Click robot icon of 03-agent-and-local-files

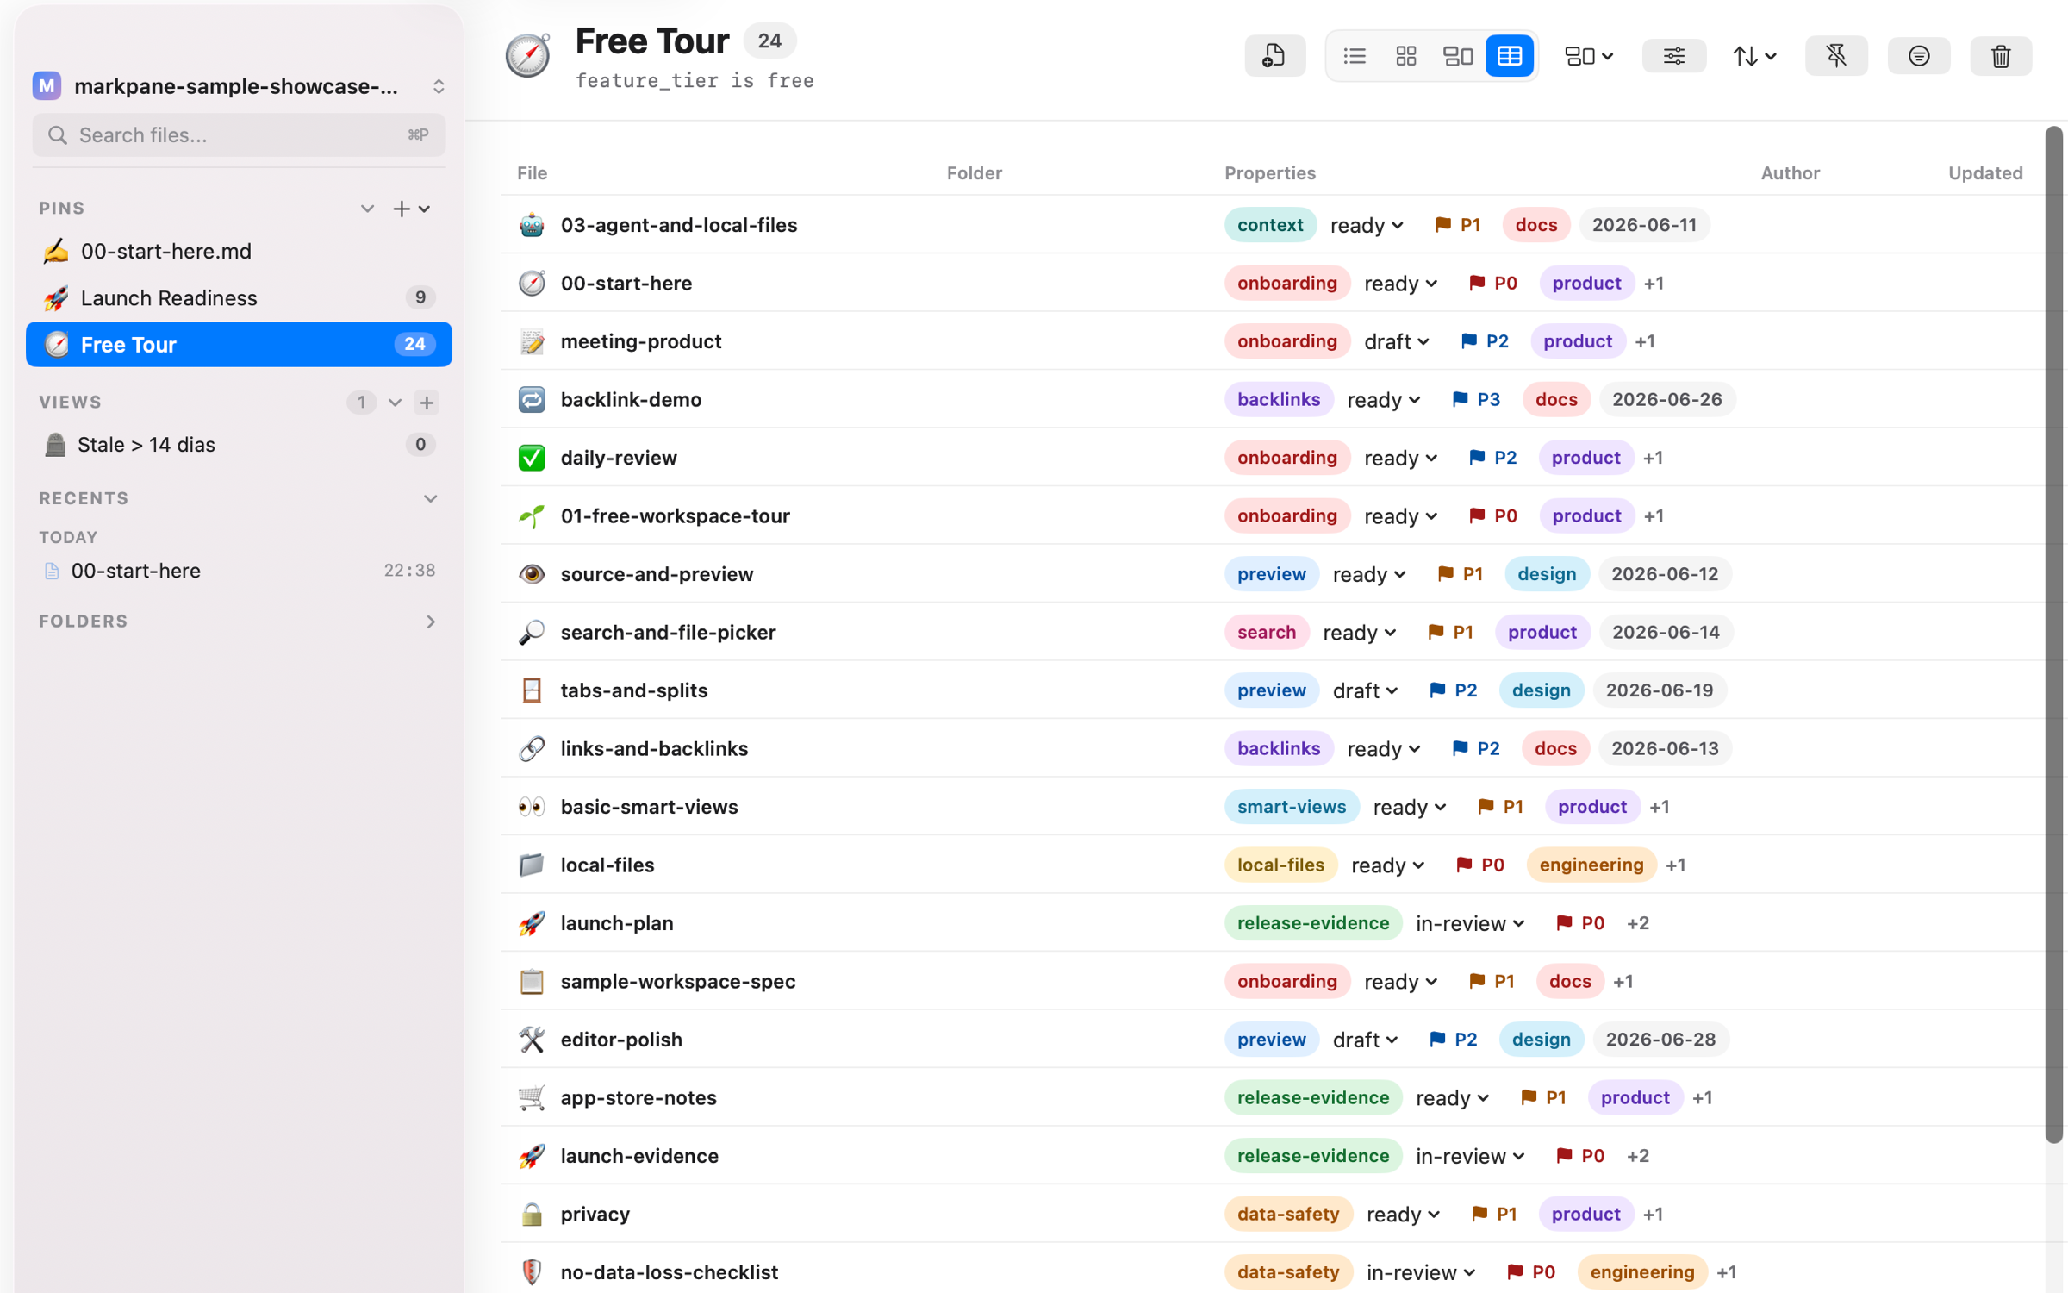532,225
